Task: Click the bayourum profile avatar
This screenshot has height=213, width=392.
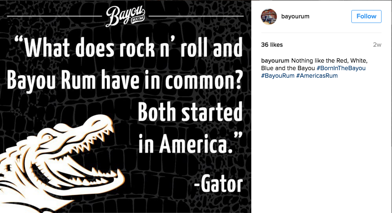Action: 269,16
